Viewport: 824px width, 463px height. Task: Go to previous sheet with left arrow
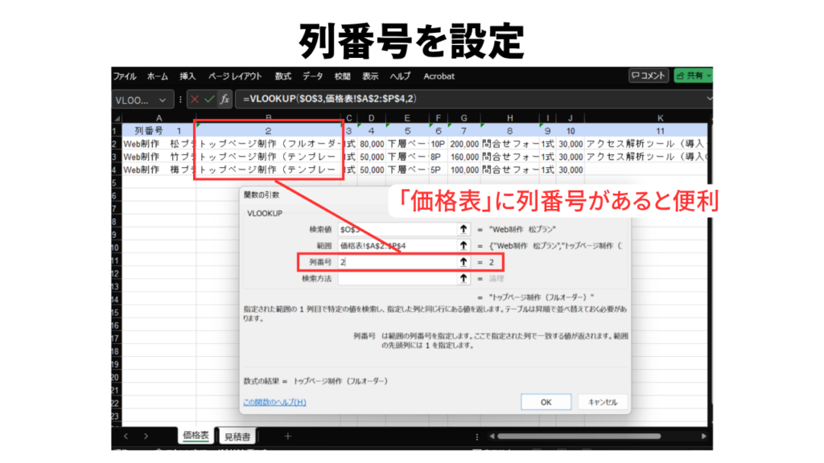(x=126, y=436)
